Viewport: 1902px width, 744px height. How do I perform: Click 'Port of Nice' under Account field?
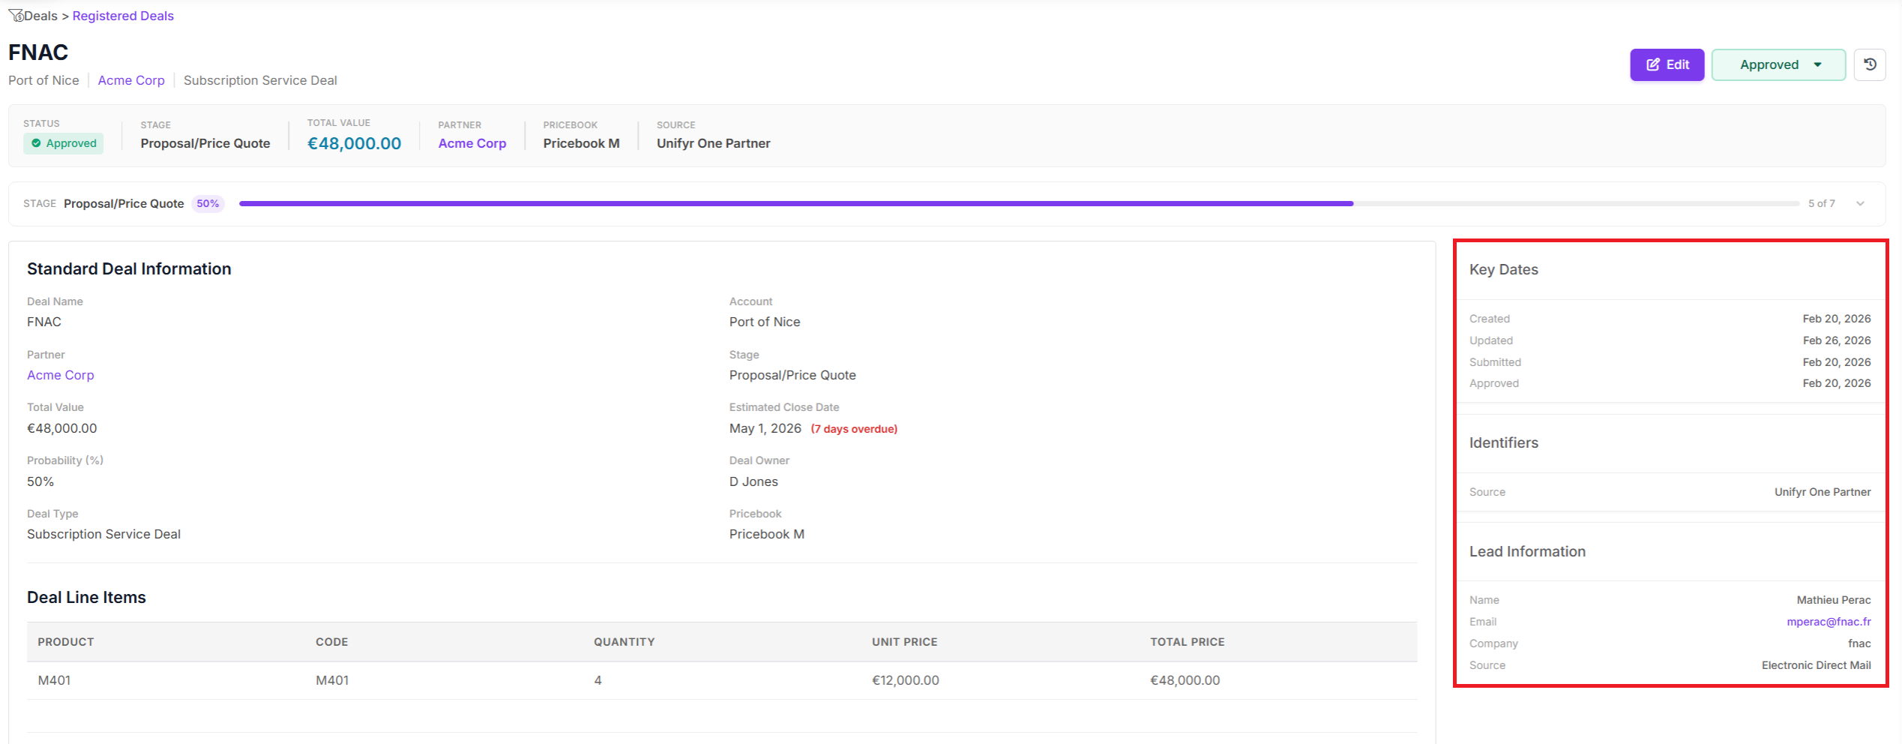[x=765, y=322]
